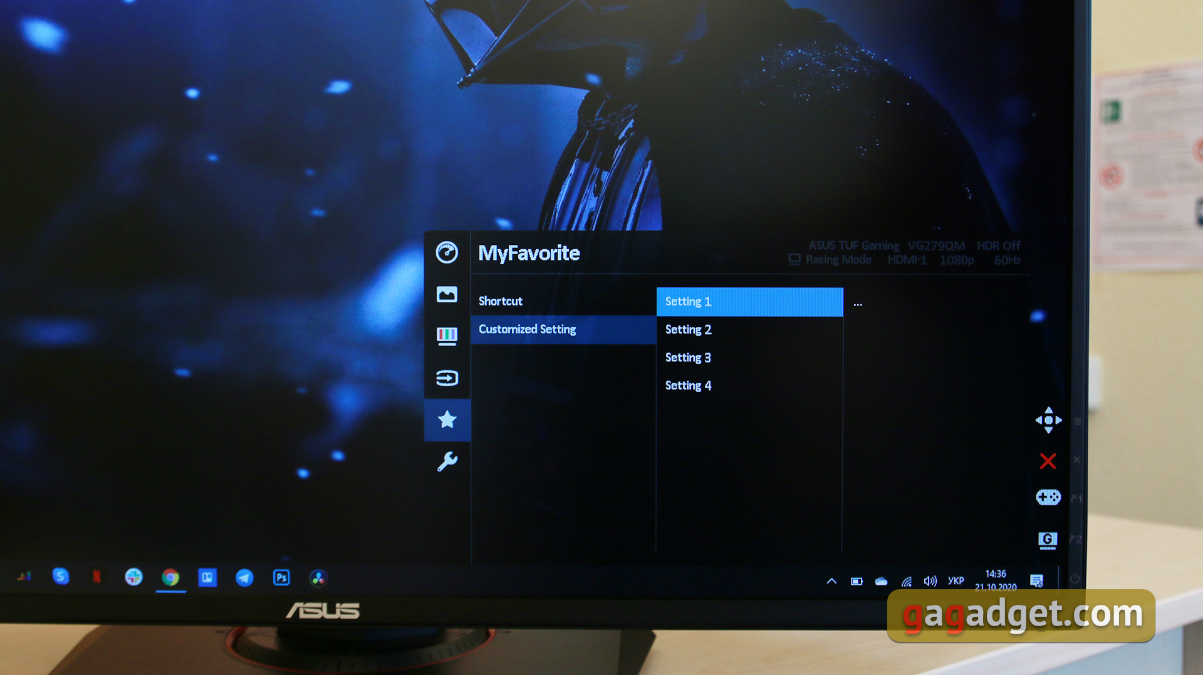Open the red Netflix taskbar icon

[96, 577]
